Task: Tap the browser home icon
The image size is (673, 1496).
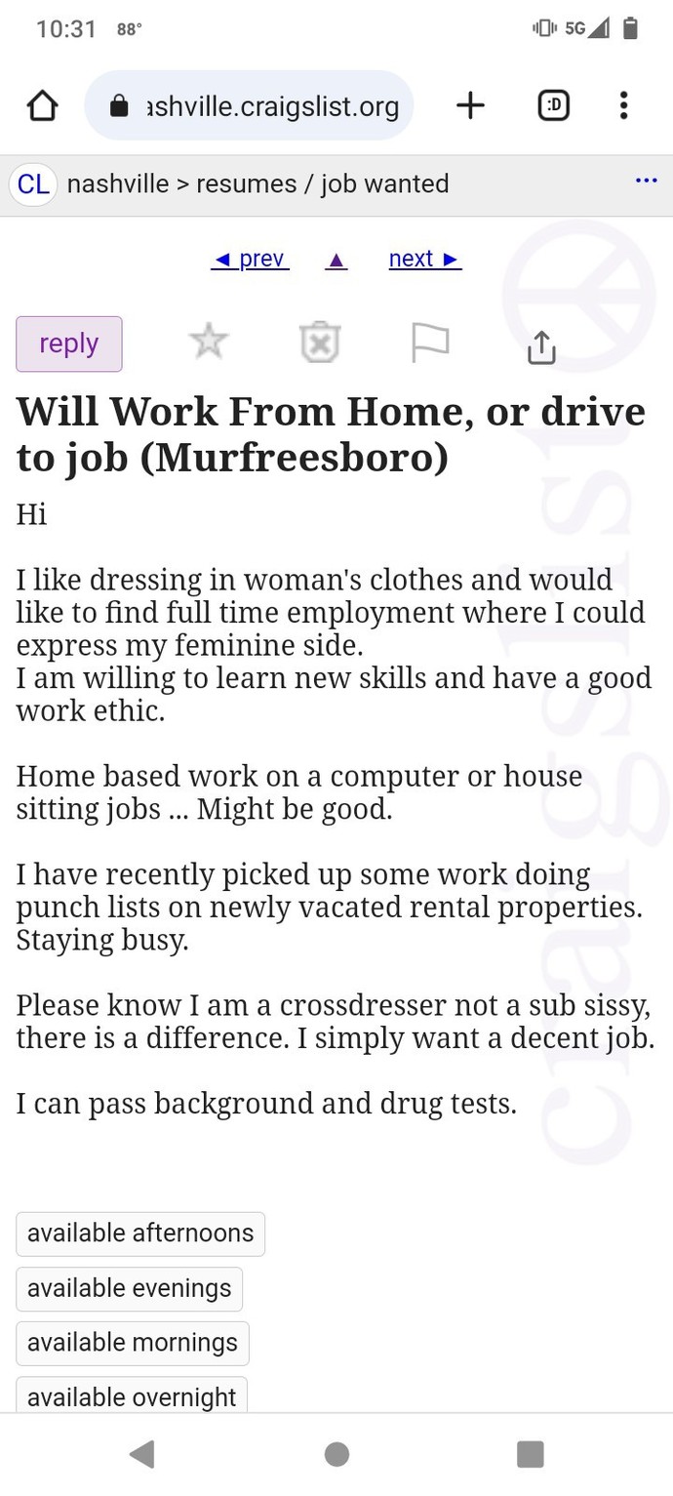Action: (x=42, y=105)
